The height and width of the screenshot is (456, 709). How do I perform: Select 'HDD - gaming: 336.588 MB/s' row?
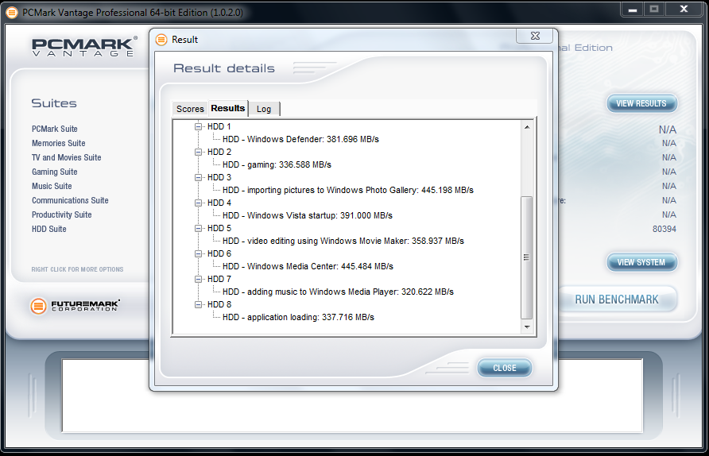click(277, 165)
